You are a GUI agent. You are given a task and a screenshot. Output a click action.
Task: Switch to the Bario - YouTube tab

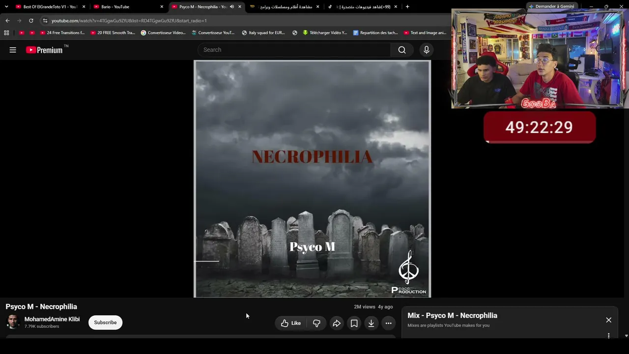(128, 7)
